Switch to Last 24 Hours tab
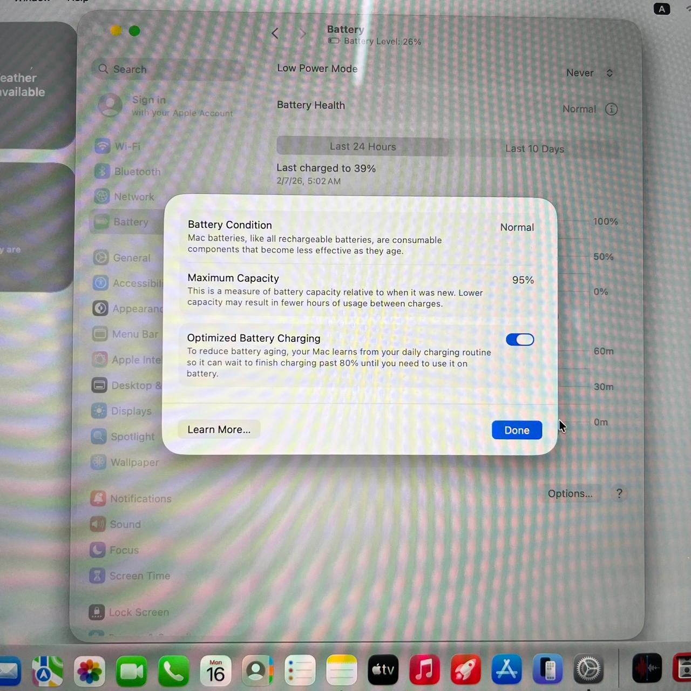 pos(363,147)
